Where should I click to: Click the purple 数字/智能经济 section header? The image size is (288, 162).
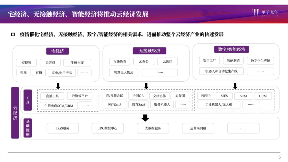coord(231,49)
